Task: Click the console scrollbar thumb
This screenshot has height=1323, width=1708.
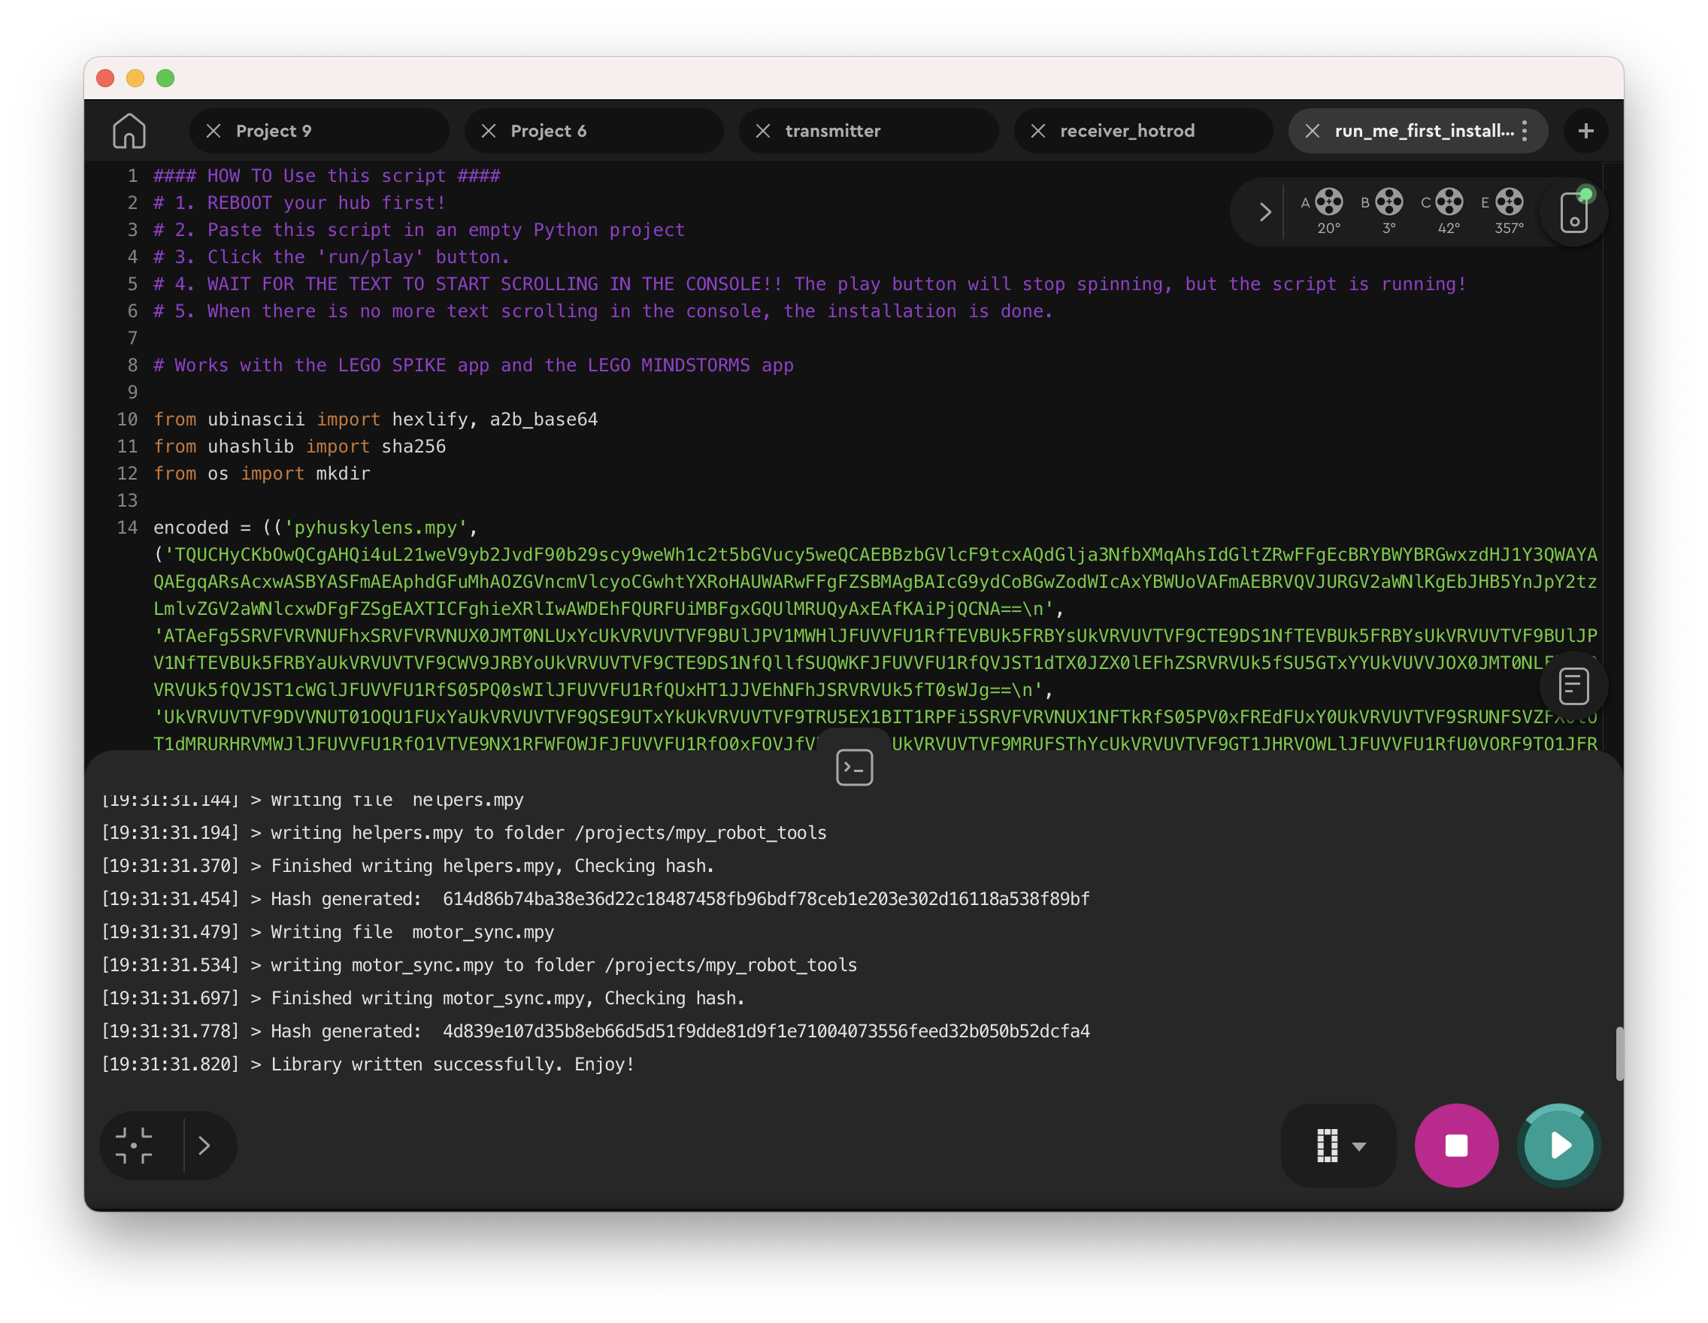Action: [x=1619, y=1053]
